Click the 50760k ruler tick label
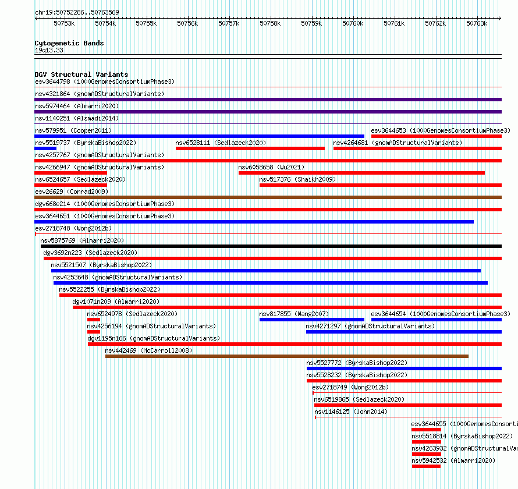The image size is (518, 489). [x=353, y=23]
